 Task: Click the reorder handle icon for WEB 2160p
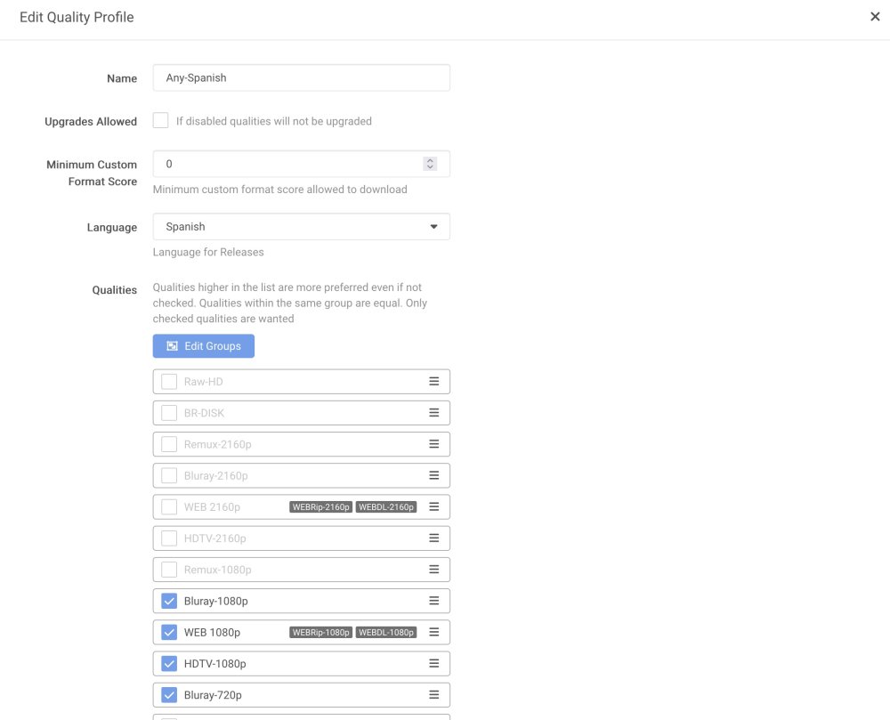point(433,506)
